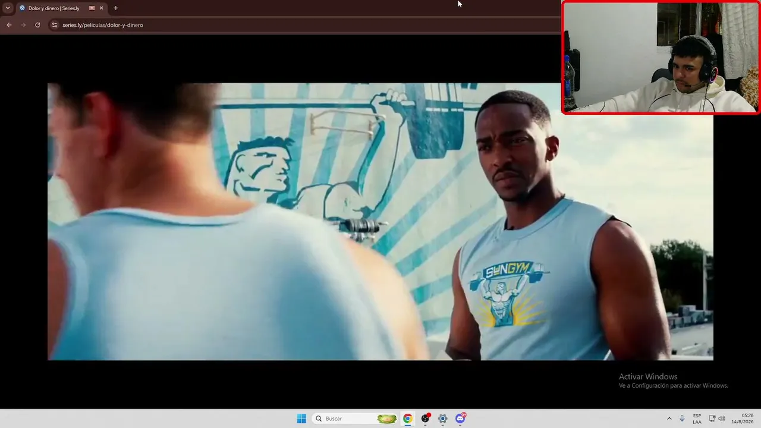Go forward to the next page
Screen dimensions: 761x428
23,25
